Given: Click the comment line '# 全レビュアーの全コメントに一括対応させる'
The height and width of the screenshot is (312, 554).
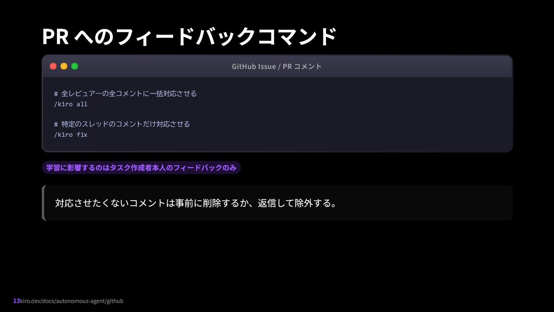Looking at the screenshot, I should coord(125,93).
